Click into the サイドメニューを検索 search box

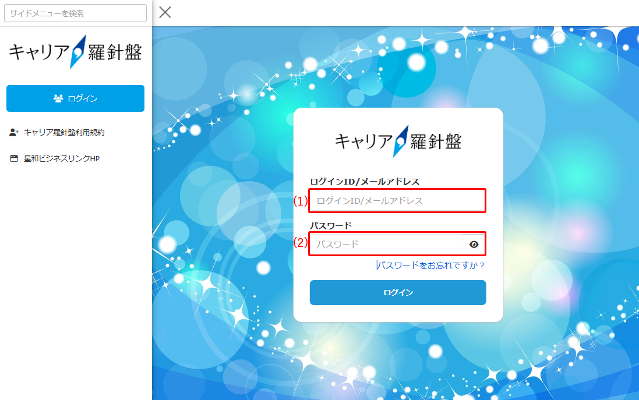[x=75, y=13]
